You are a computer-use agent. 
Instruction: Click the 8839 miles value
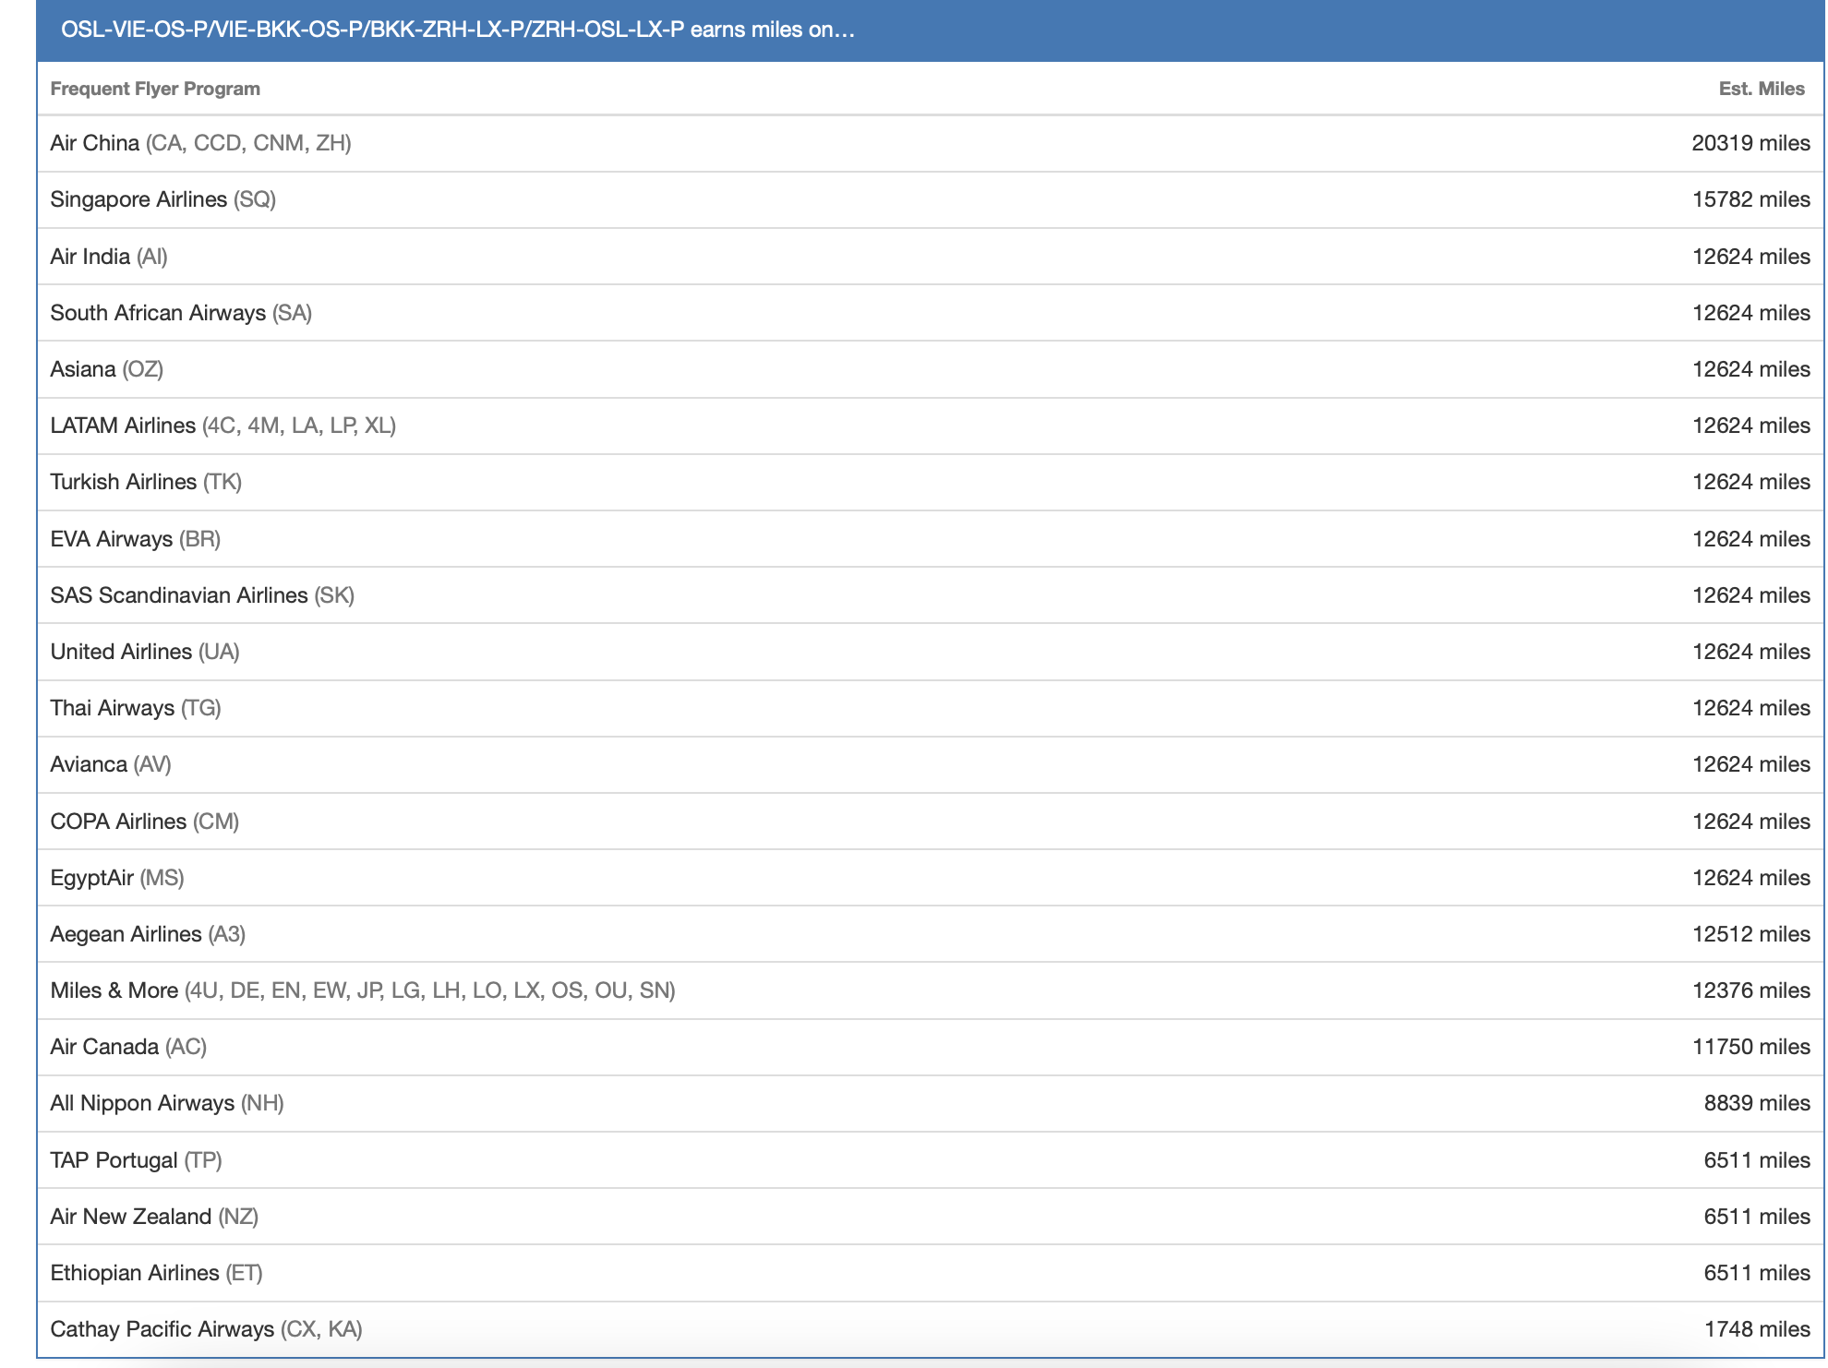click(x=1757, y=1103)
